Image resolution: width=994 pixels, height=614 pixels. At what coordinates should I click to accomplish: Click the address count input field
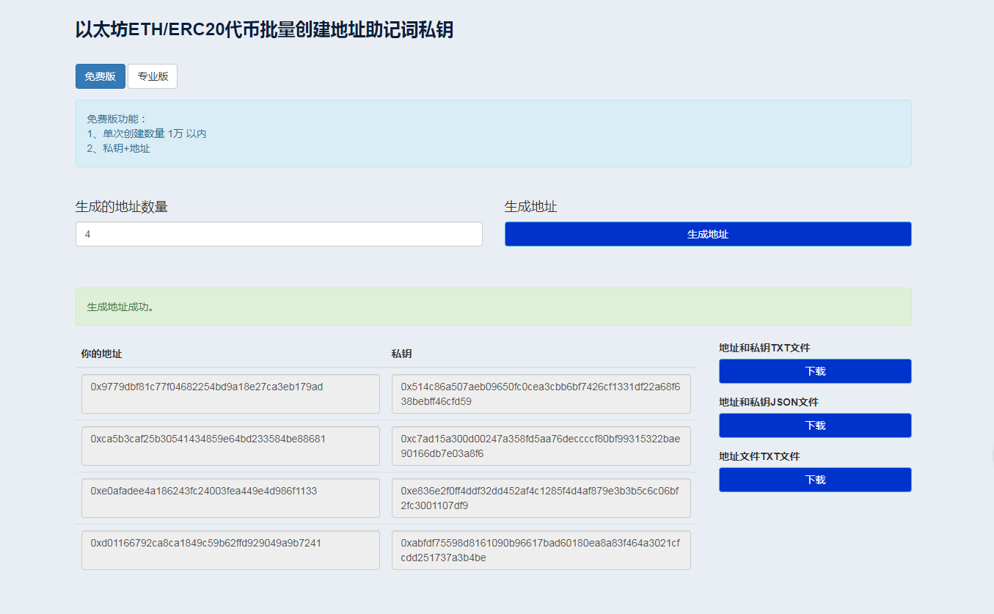[279, 234]
